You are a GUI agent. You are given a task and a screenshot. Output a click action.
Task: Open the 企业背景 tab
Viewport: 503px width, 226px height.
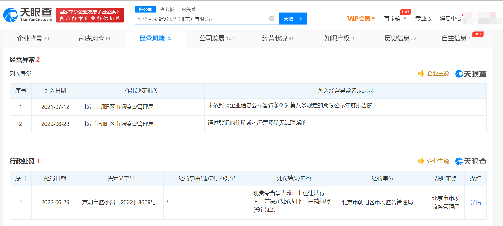point(33,39)
